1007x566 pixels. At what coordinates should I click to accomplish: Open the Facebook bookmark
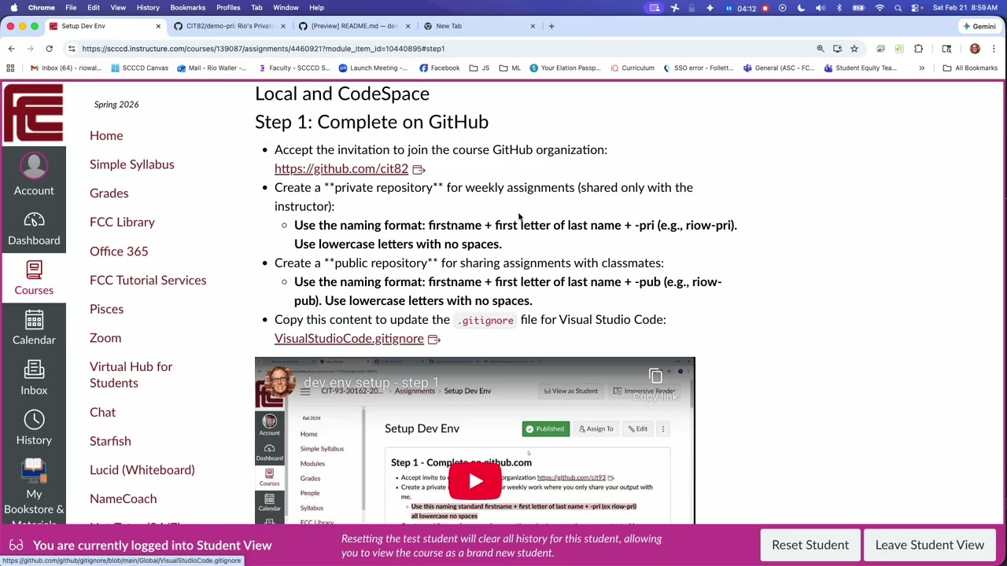point(440,68)
